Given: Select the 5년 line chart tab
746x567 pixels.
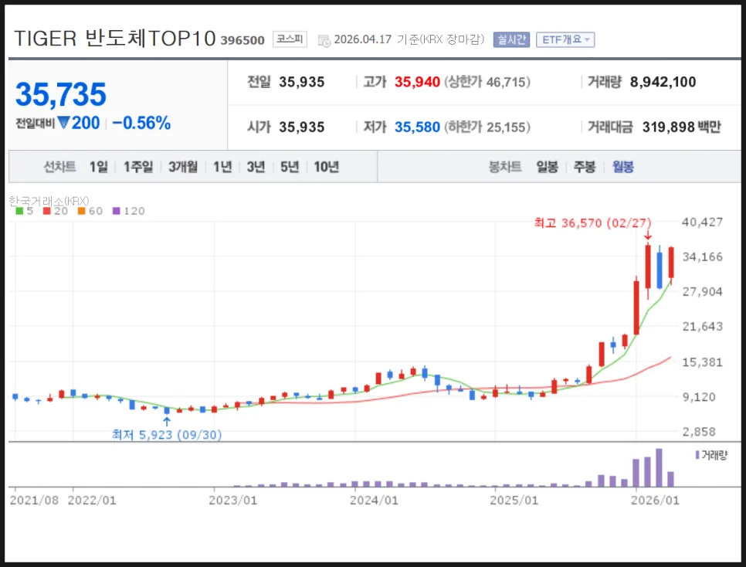Looking at the screenshot, I should [x=290, y=167].
